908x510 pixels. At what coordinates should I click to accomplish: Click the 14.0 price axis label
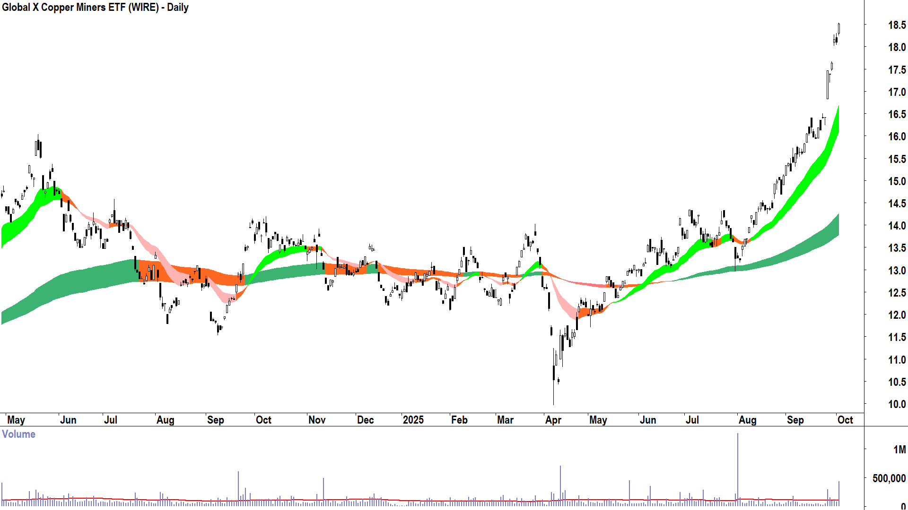(896, 226)
